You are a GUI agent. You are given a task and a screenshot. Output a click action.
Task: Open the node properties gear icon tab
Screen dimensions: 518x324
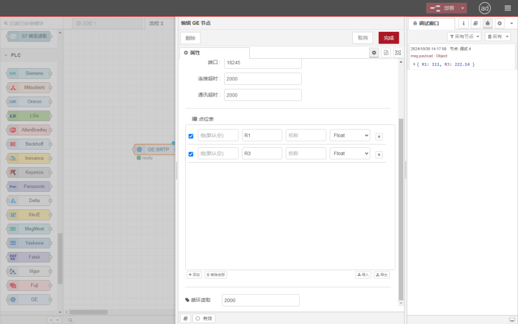374,52
